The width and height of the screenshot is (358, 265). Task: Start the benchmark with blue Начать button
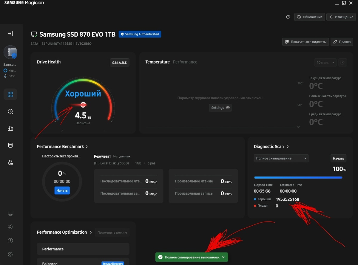tap(62, 190)
